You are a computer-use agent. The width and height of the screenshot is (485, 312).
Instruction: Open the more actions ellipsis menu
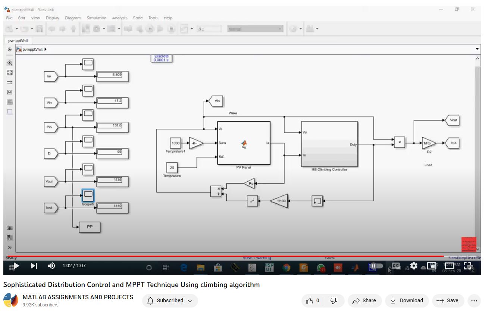[x=474, y=300]
